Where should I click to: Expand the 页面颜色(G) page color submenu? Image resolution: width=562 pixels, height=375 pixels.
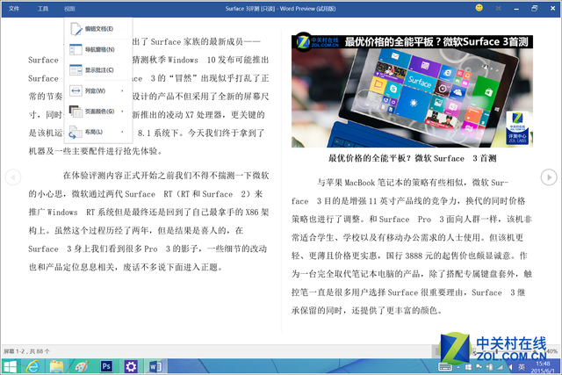tap(98, 112)
